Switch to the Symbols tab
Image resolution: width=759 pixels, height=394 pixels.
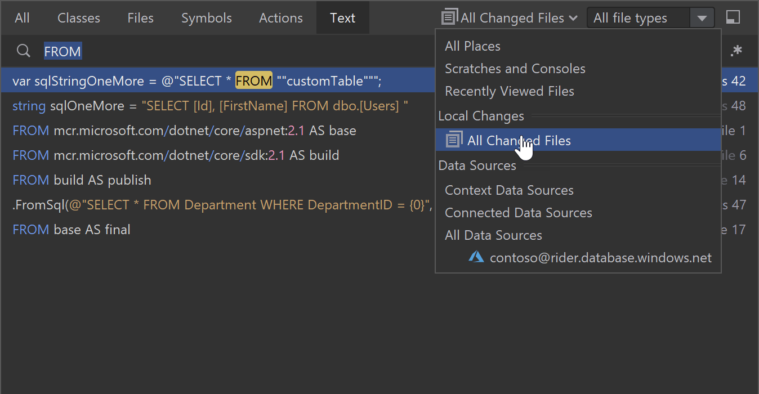tap(207, 18)
